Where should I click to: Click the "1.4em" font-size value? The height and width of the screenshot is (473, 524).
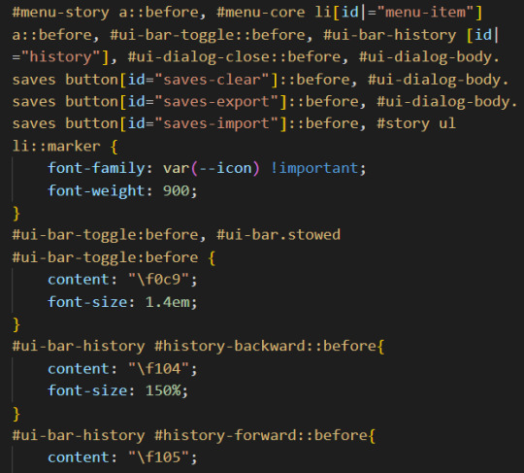click(168, 302)
